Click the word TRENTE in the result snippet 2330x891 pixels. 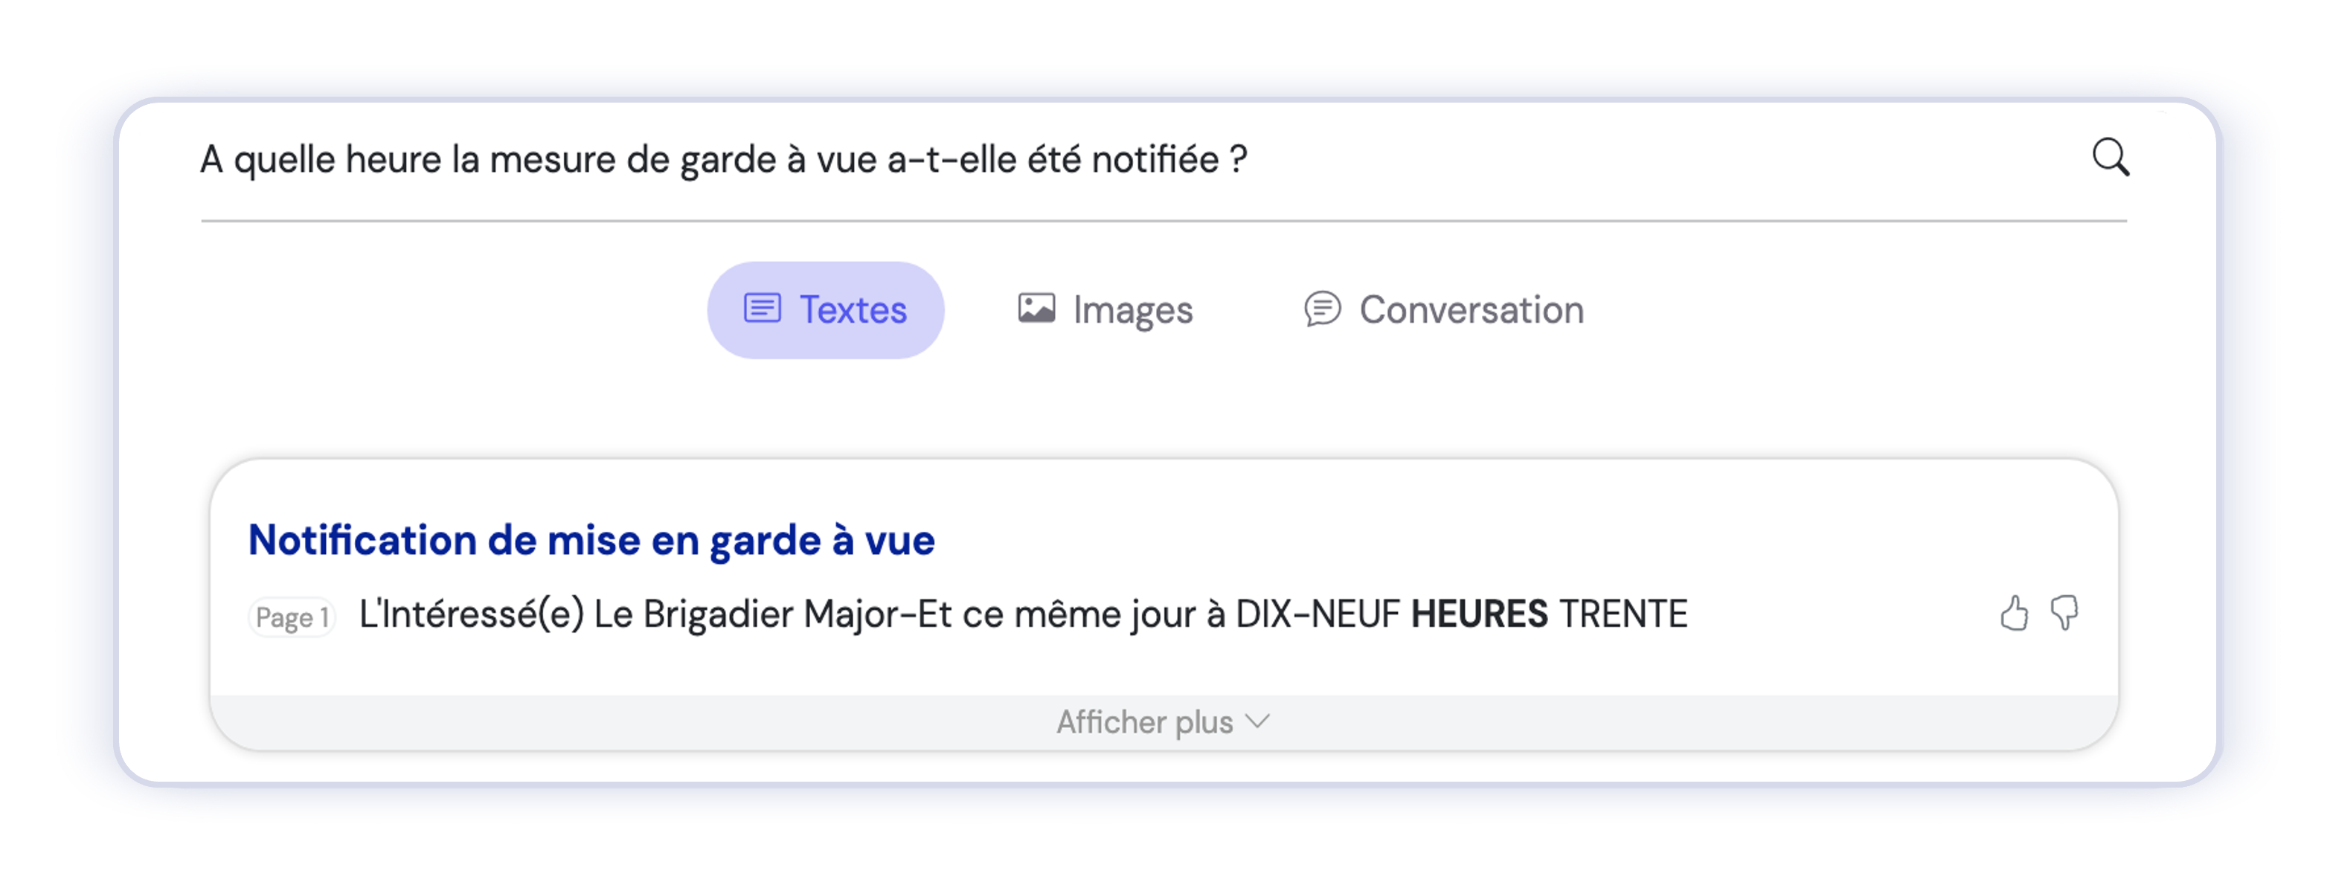click(1623, 614)
